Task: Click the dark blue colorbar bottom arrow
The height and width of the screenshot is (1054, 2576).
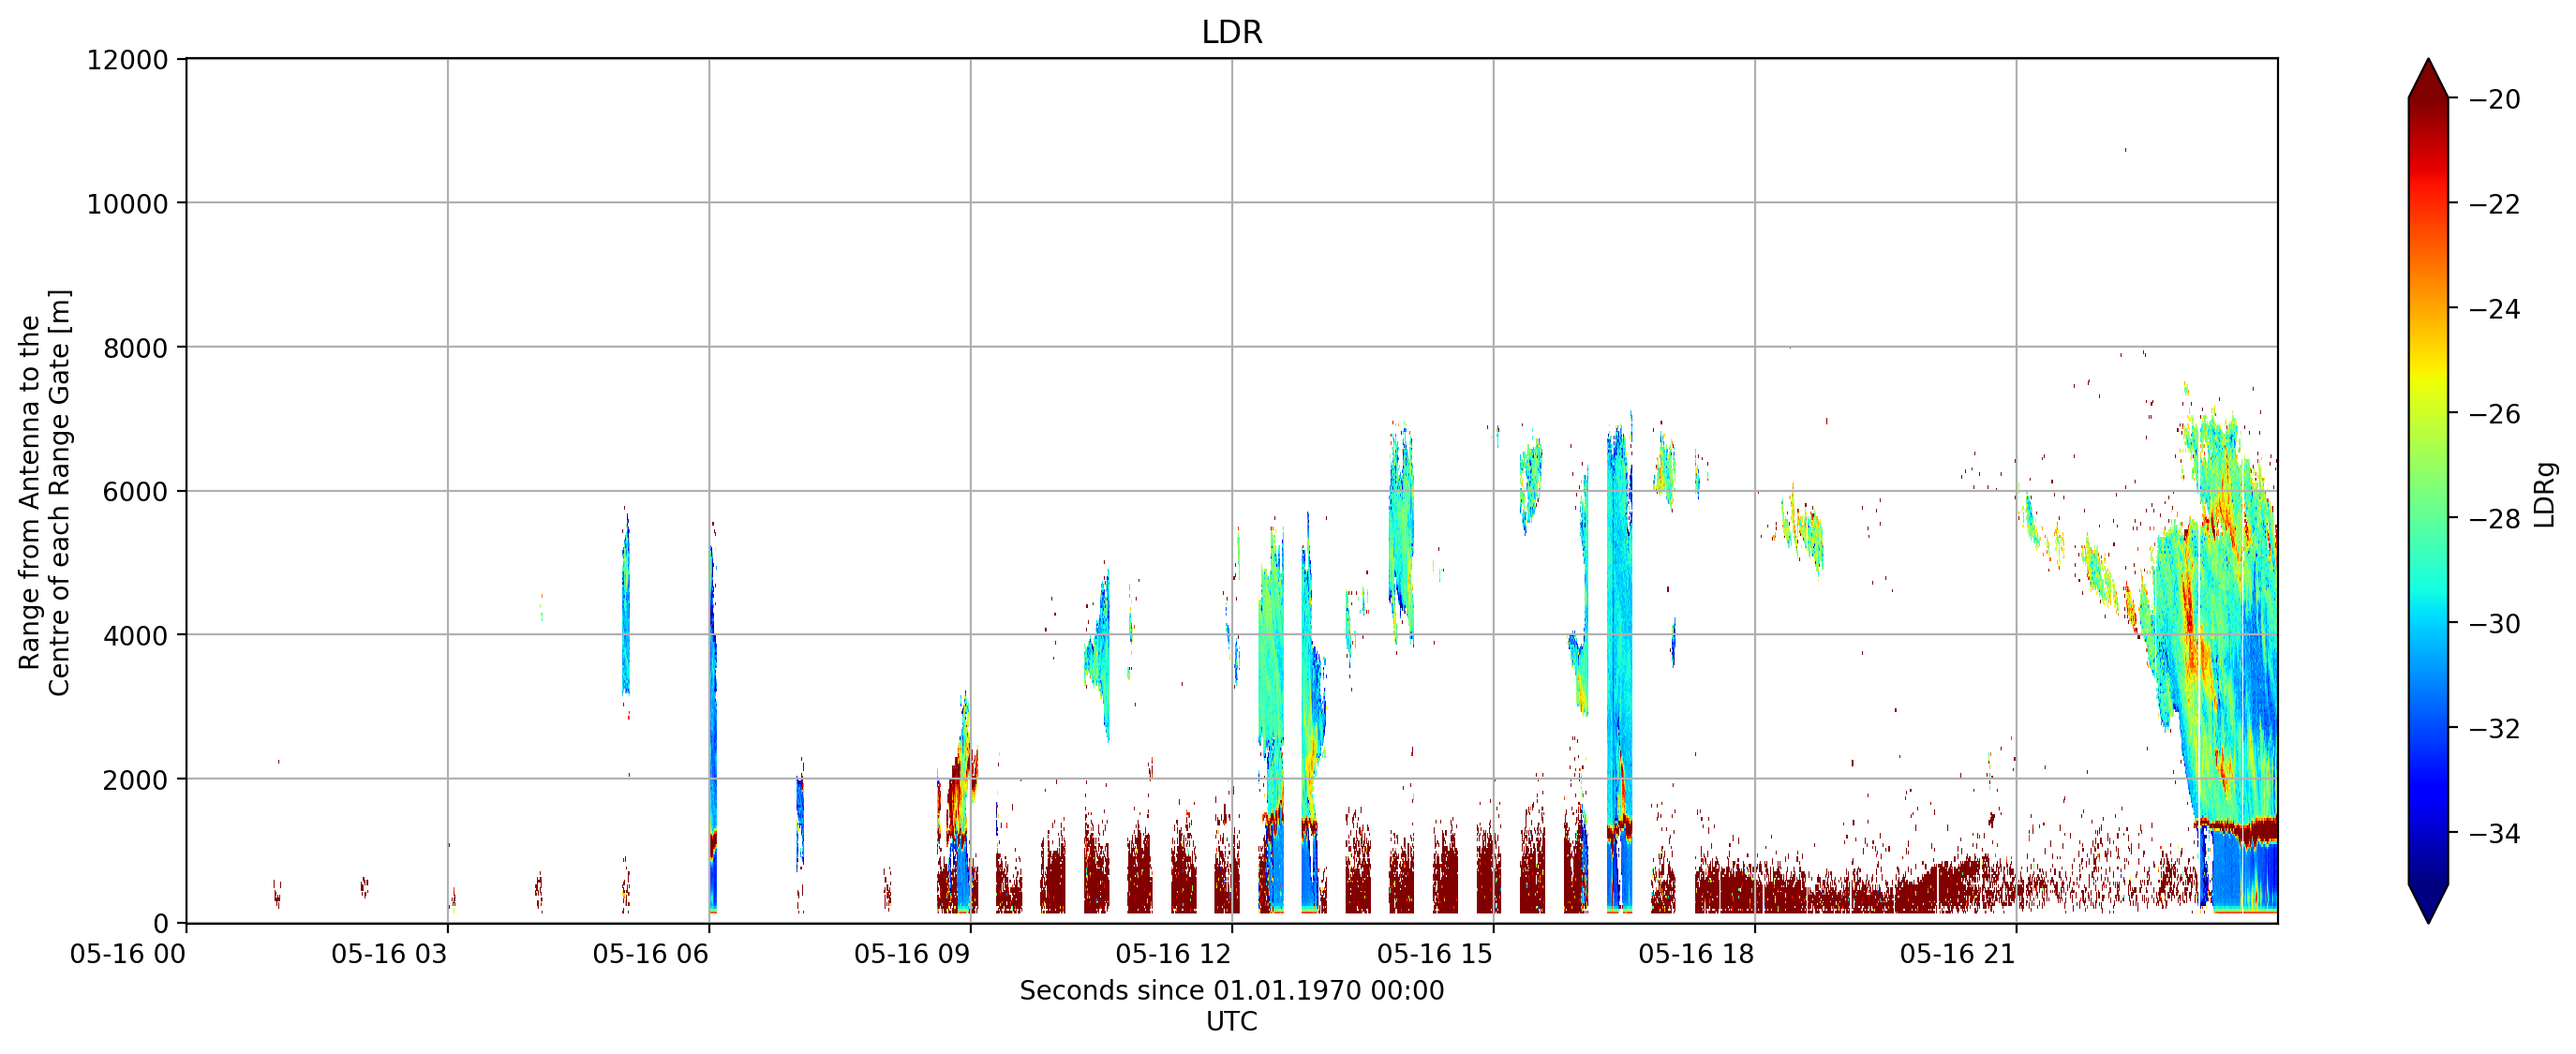Action: 2428,902
